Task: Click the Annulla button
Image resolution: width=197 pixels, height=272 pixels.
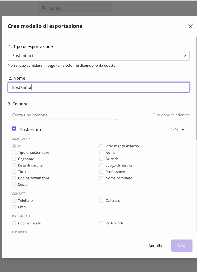Action: (x=155, y=246)
